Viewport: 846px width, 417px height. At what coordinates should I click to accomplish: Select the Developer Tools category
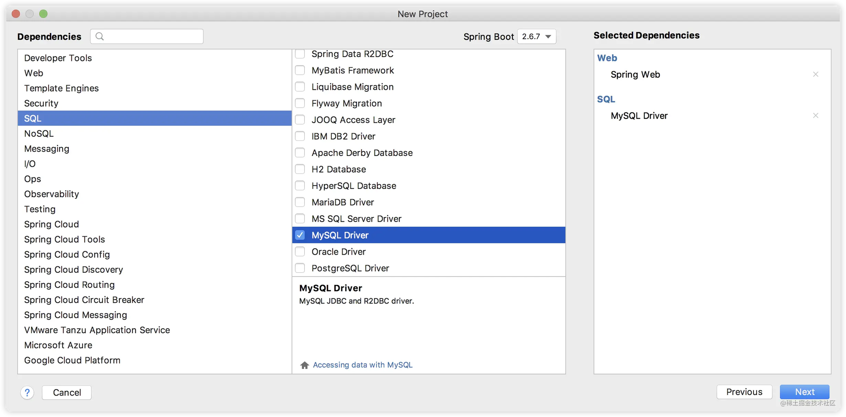(155, 58)
